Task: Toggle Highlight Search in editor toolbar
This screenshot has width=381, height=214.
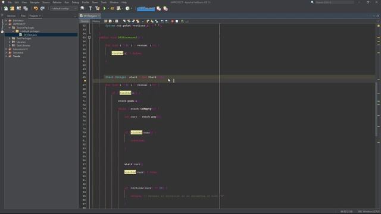Action: click(138, 21)
